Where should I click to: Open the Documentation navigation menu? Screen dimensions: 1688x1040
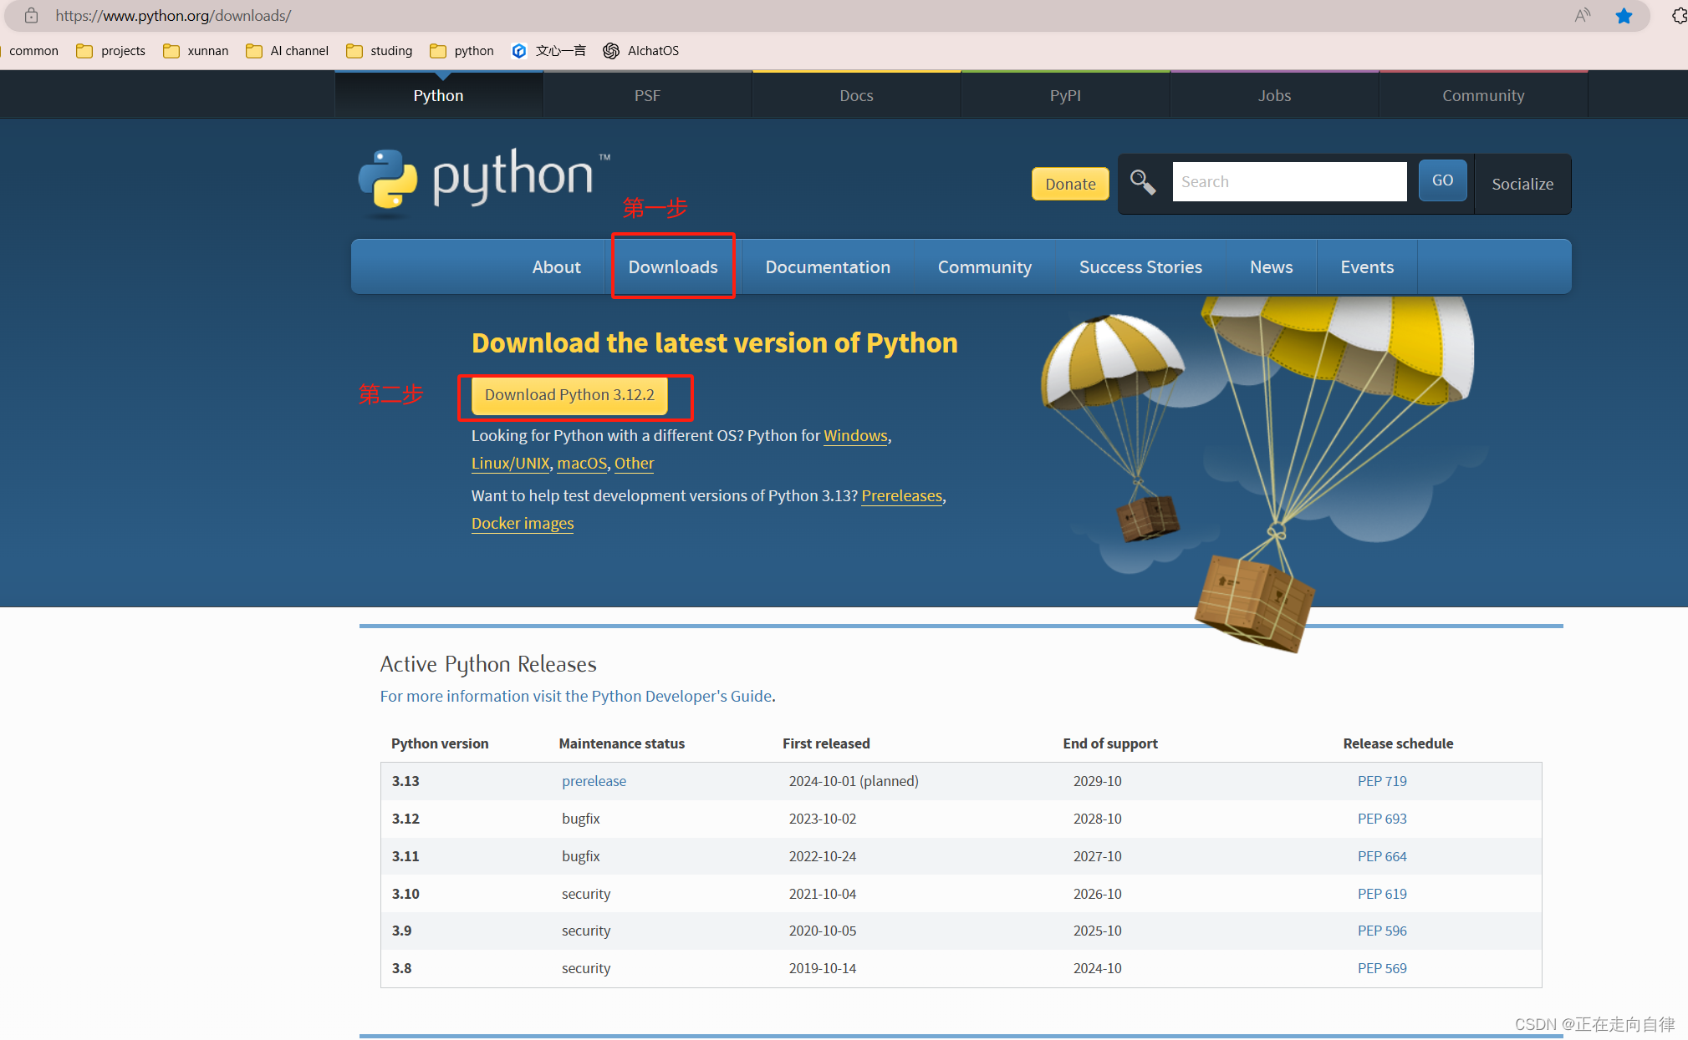pos(827,267)
